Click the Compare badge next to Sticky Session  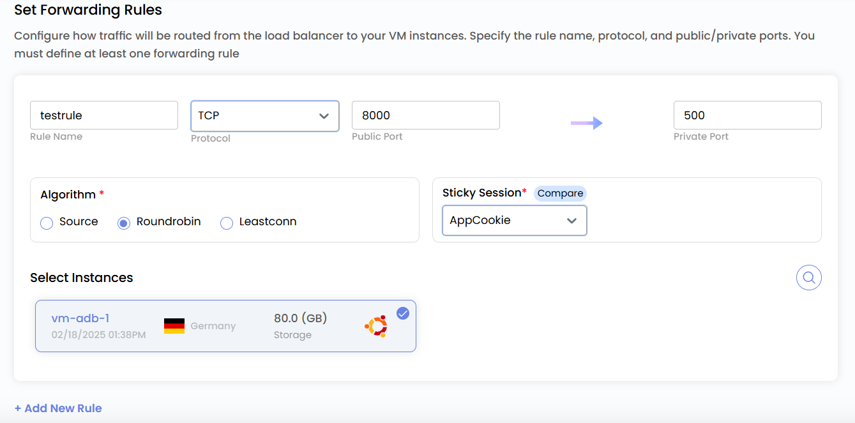coord(559,193)
